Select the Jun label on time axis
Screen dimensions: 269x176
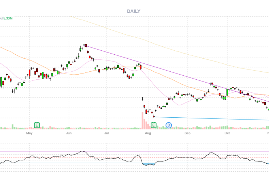click(69, 133)
